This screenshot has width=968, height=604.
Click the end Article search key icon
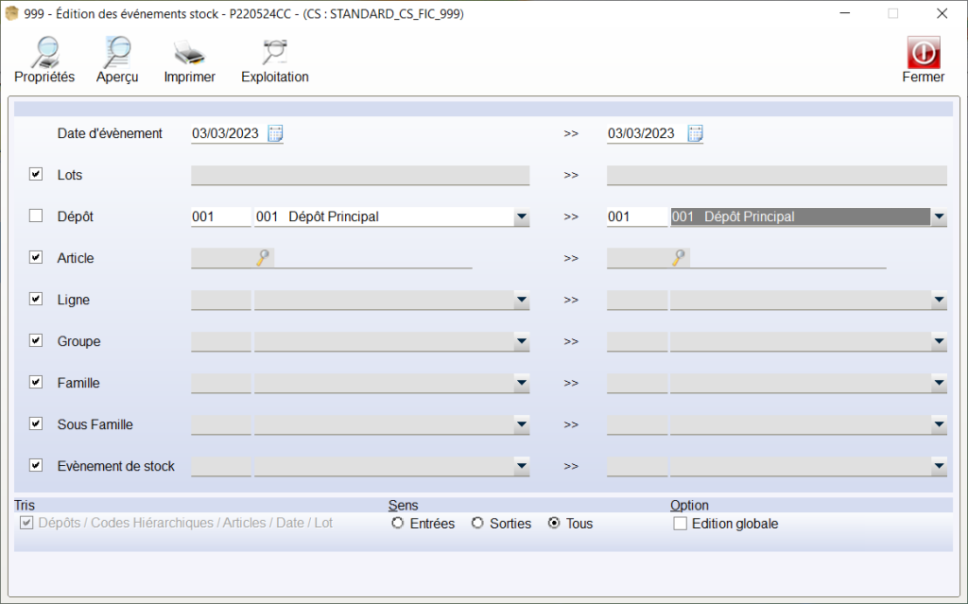click(x=679, y=258)
